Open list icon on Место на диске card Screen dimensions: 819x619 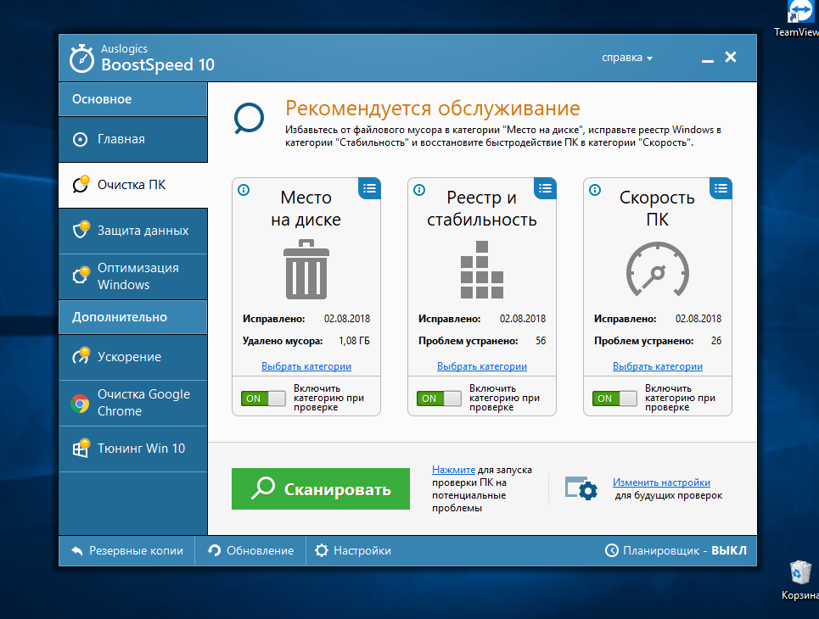coord(369,188)
